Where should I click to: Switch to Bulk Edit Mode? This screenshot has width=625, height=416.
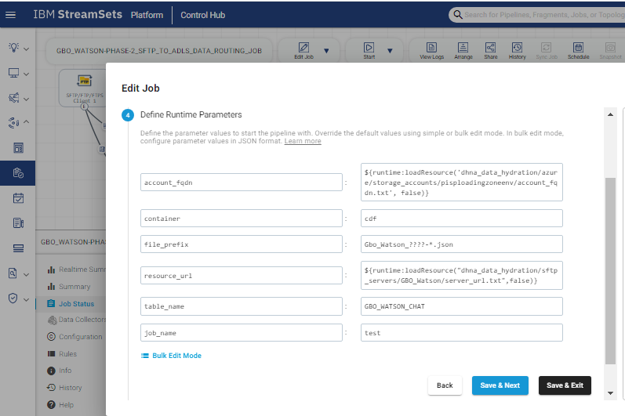(171, 356)
